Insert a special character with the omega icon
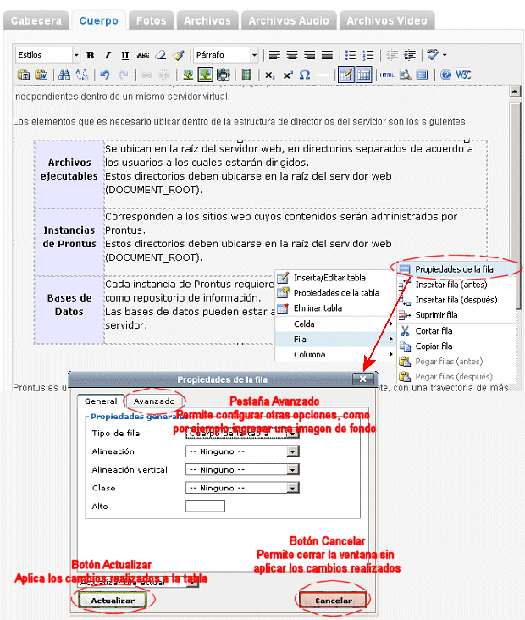The image size is (525, 620). point(305,75)
